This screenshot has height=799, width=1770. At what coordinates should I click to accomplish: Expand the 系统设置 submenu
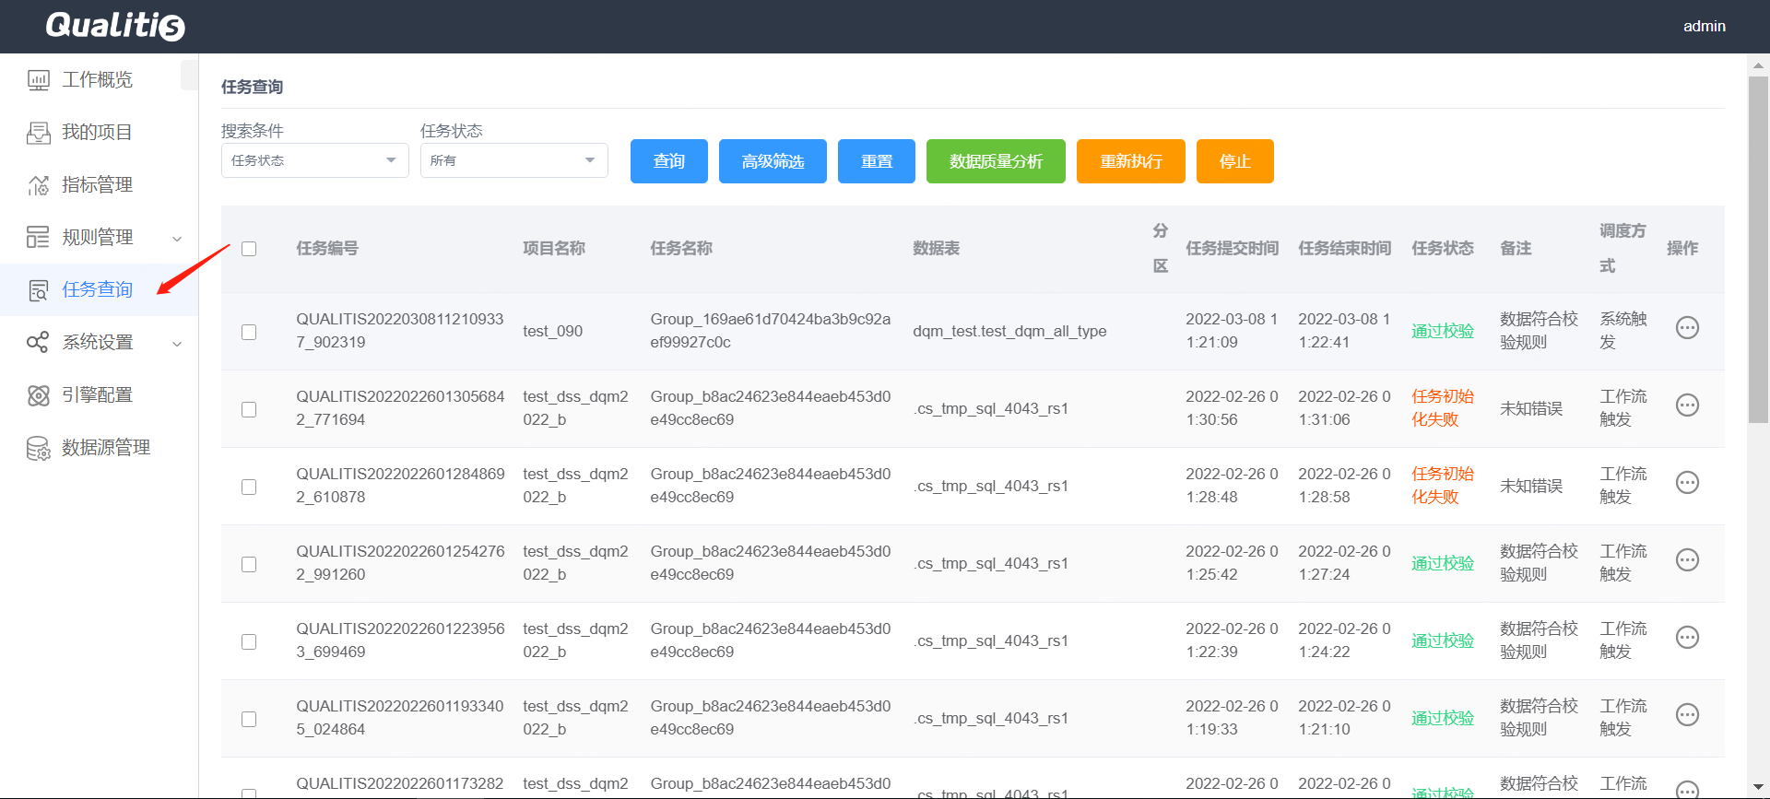coord(177,344)
